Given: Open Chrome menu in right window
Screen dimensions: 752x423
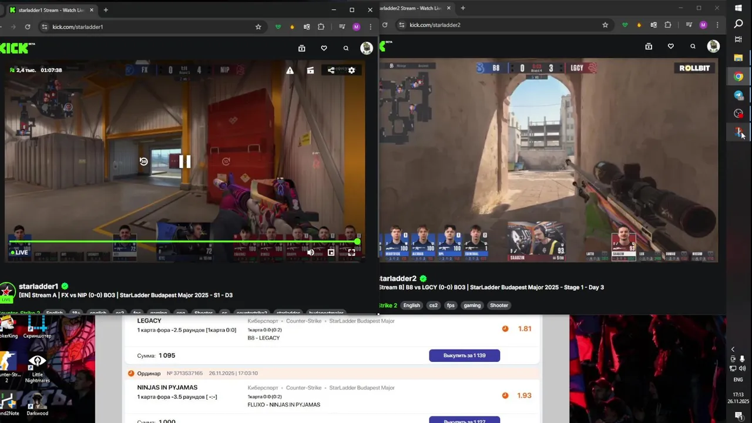Looking at the screenshot, I should (x=717, y=25).
